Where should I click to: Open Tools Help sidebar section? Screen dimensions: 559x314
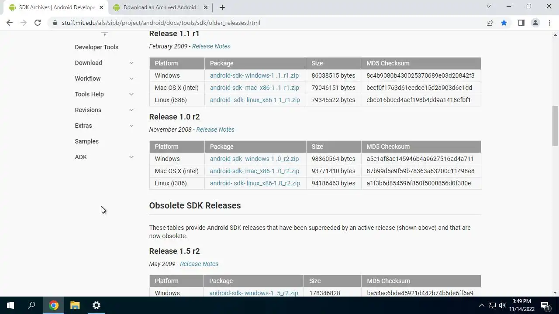click(x=89, y=94)
